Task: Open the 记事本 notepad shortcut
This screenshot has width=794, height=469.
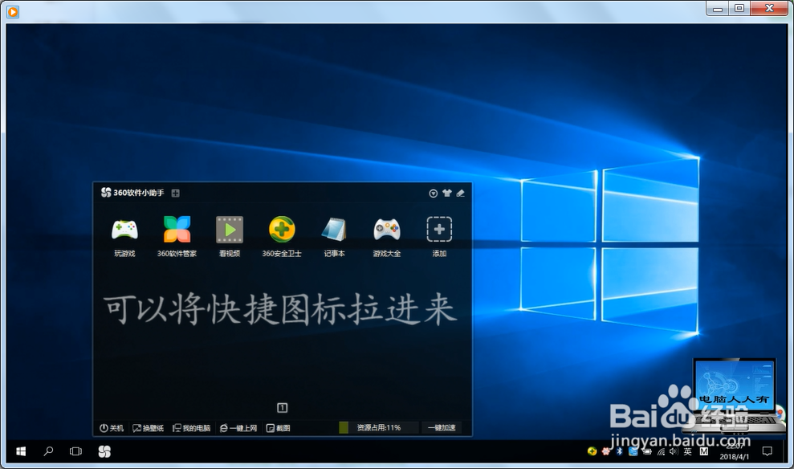Action: point(334,237)
